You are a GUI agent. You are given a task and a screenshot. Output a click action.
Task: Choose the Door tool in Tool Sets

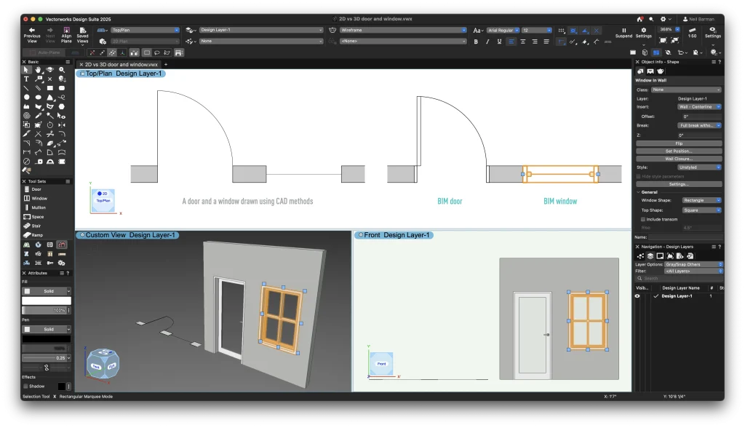pos(36,189)
